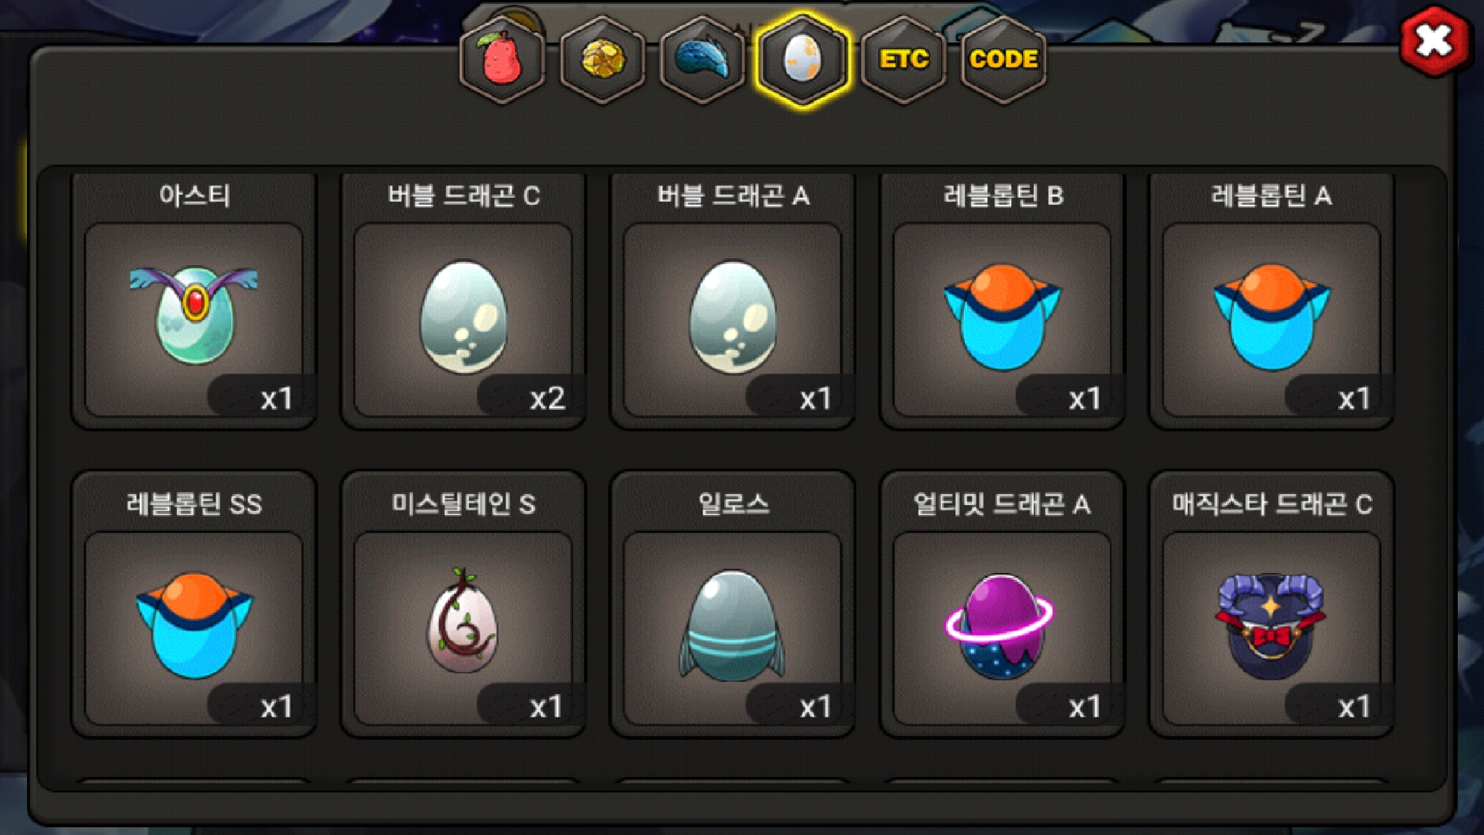Screen dimensions: 1484x835
Task: Switch to the gold nugget tab
Action: [603, 60]
